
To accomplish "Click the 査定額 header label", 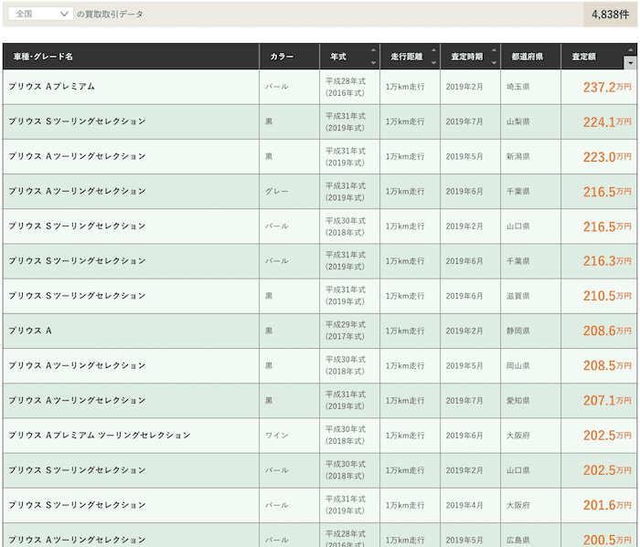I will pyautogui.click(x=583, y=57).
